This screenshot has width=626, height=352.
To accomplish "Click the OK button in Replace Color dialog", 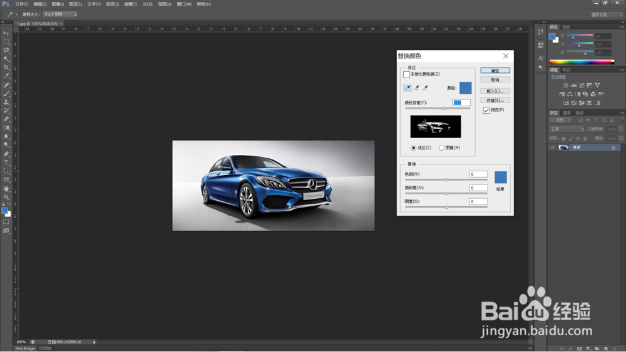I will click(495, 71).
